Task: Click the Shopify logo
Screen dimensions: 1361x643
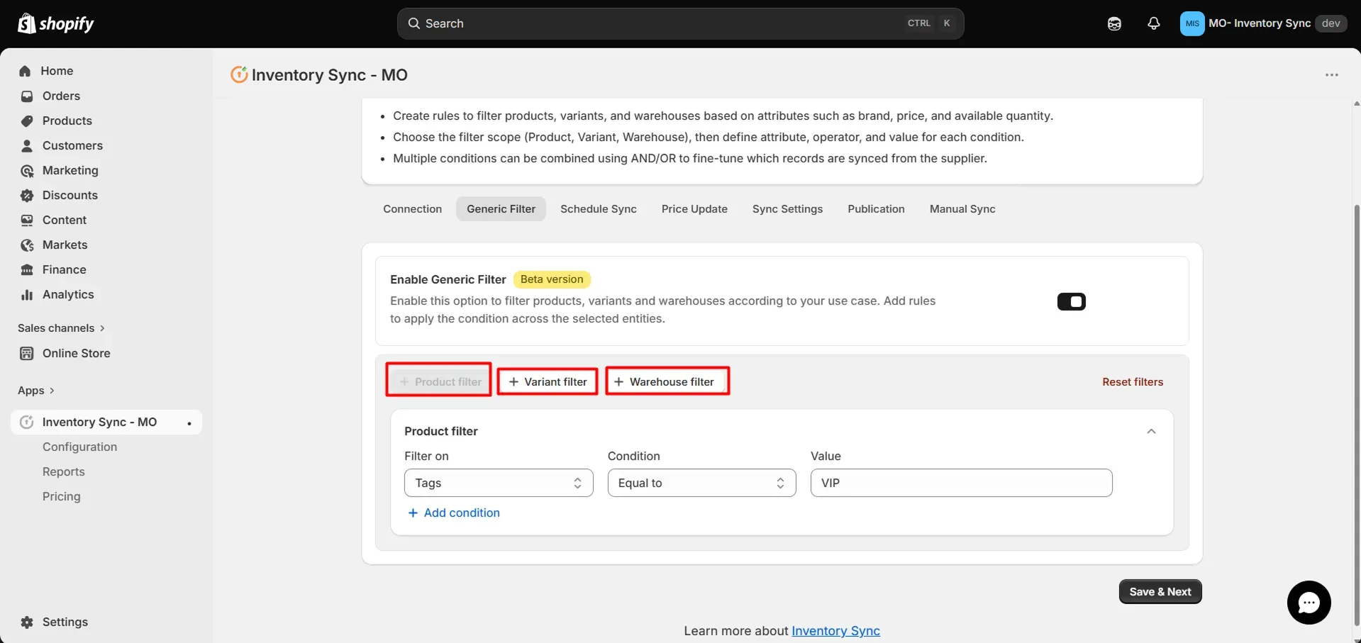Action: click(55, 23)
